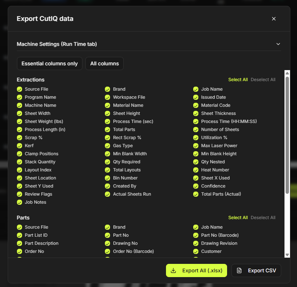Collapse the Machine Settings (Run Time tab) section

[x=278, y=44]
